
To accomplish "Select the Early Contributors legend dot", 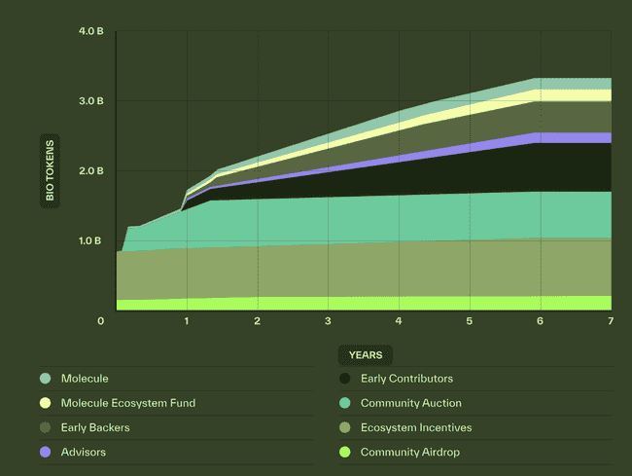I will [x=344, y=379].
